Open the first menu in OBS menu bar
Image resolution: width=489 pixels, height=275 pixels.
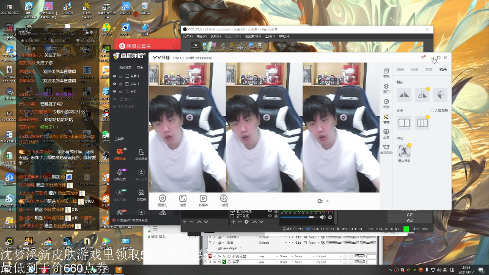(x=188, y=37)
